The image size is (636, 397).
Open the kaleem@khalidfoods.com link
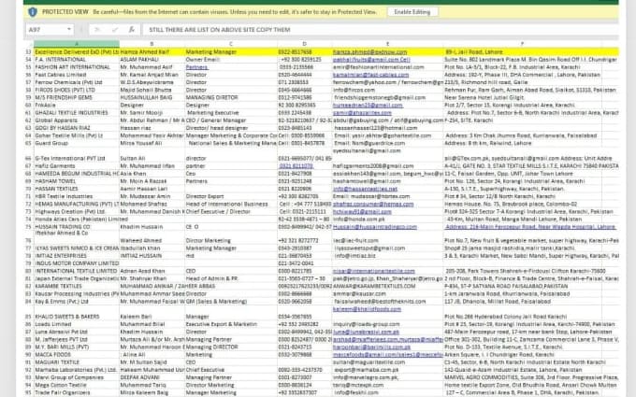367,309
